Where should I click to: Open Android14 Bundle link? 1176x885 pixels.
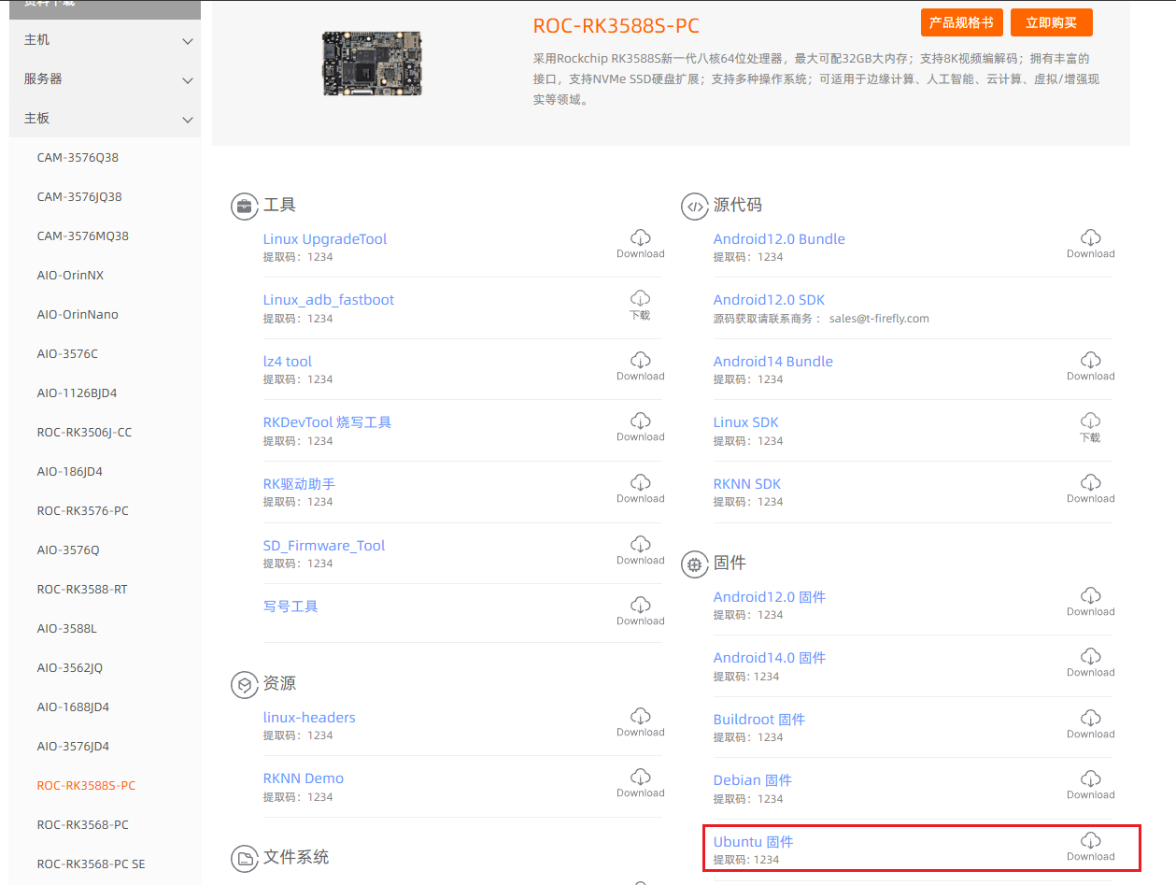pos(773,362)
